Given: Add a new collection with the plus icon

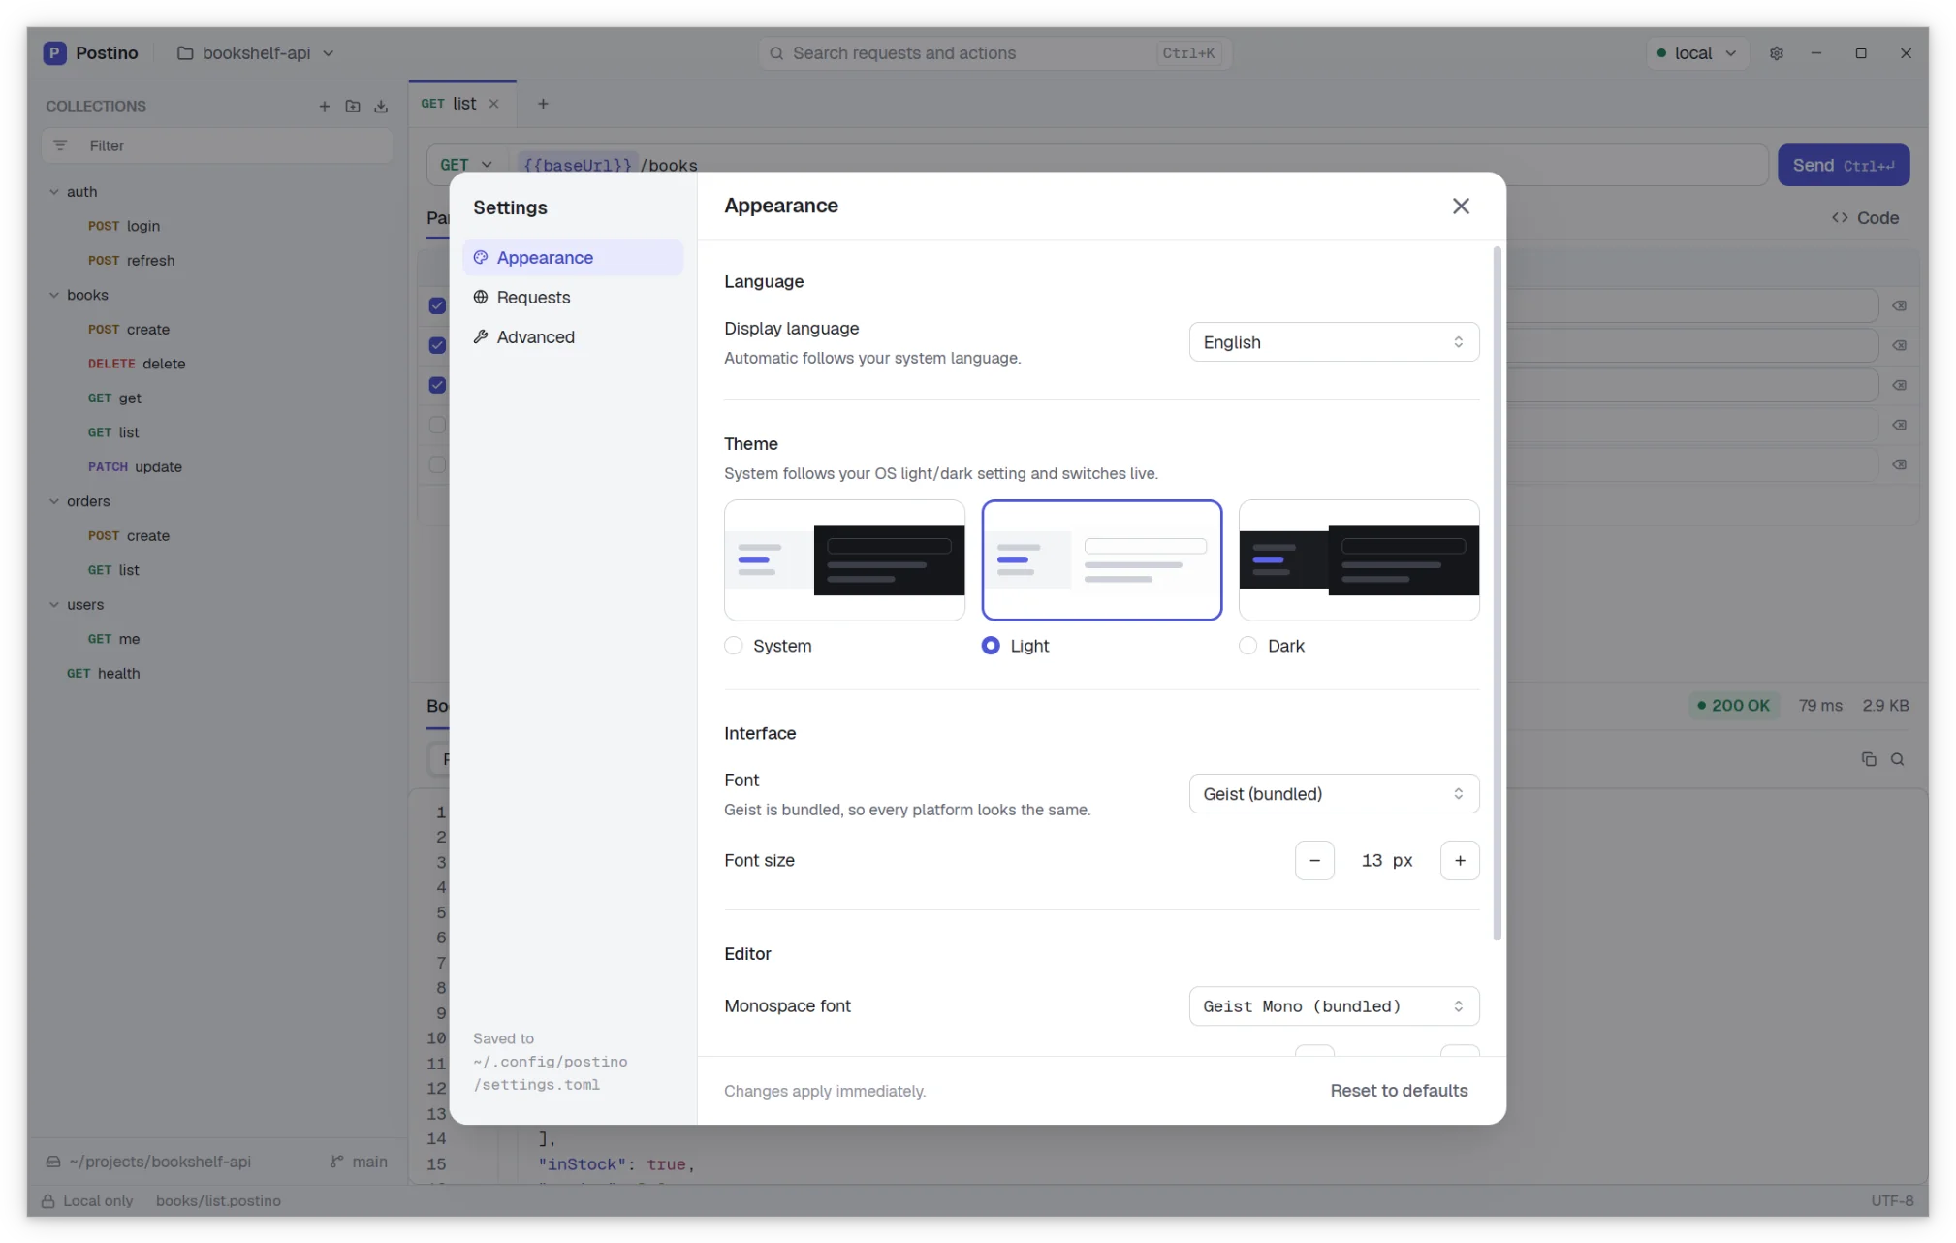Looking at the screenshot, I should (325, 106).
